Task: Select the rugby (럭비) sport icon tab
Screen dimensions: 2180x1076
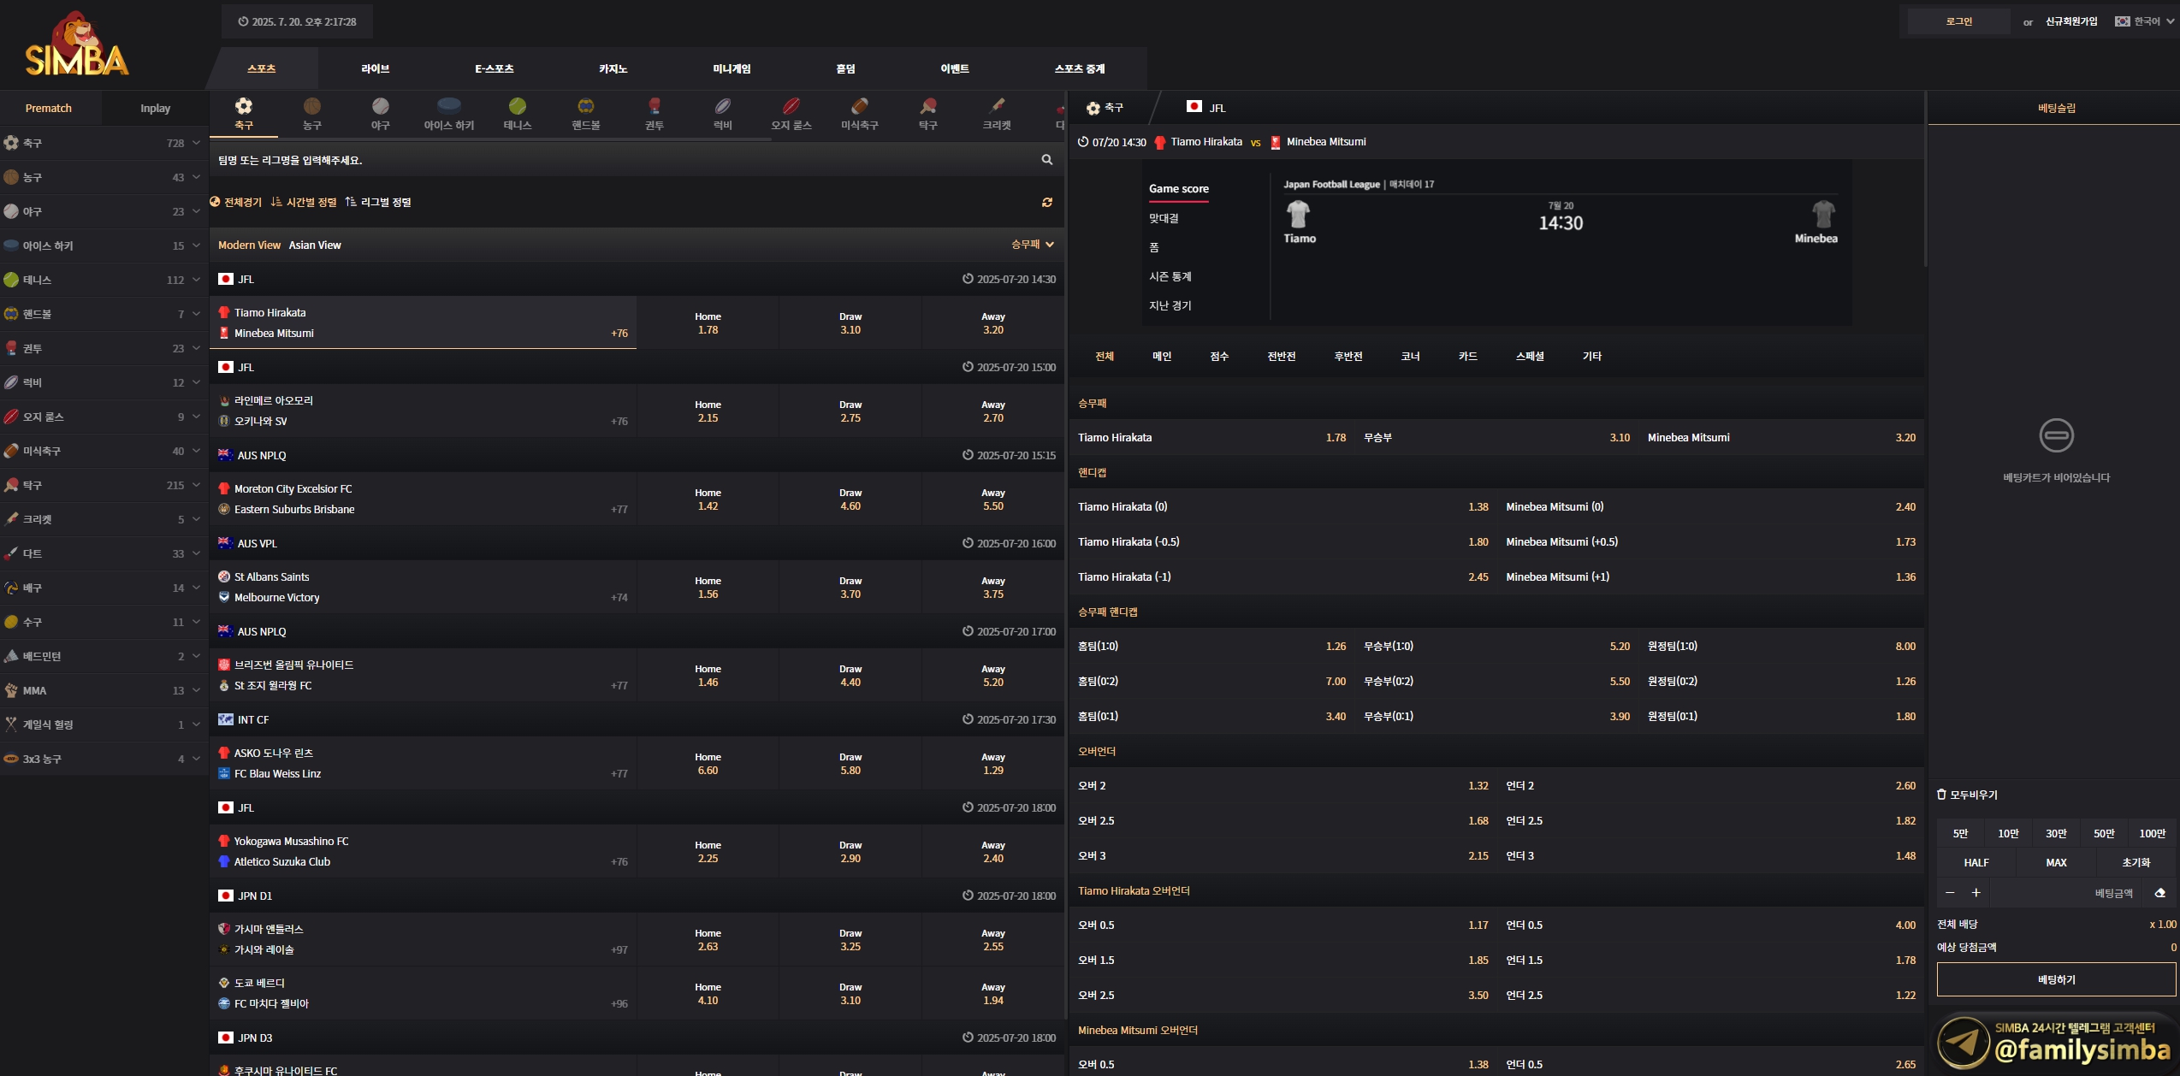Action: [x=723, y=114]
